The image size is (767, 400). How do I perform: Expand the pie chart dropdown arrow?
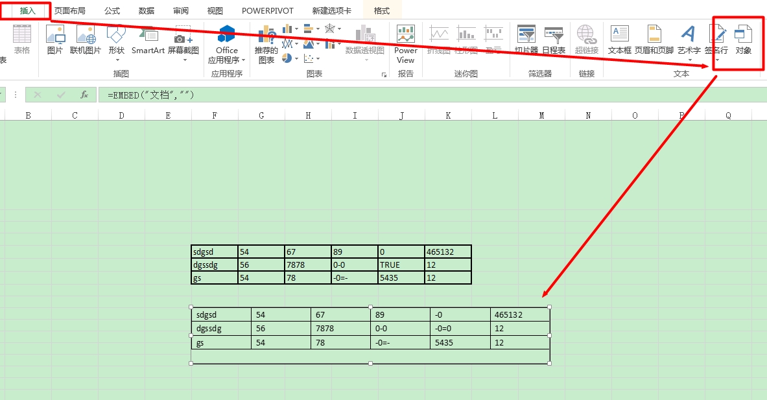tap(296, 59)
